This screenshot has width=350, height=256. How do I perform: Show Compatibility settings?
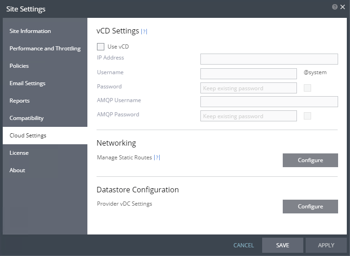(x=45, y=118)
